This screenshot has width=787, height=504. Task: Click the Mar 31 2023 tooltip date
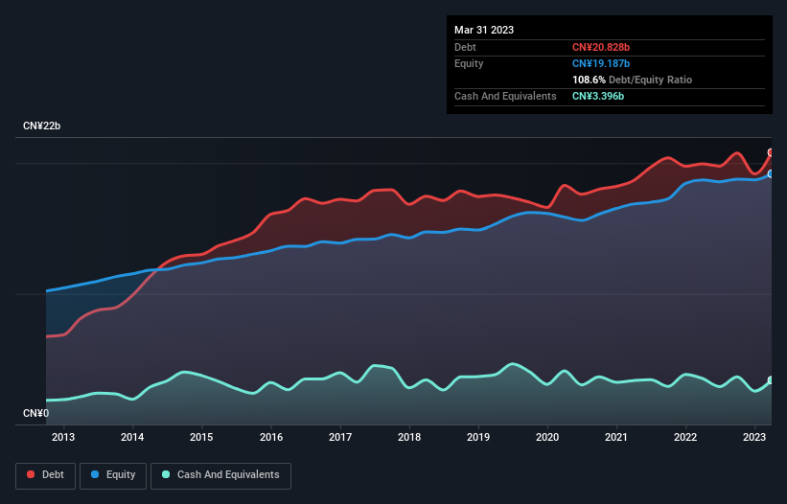484,30
